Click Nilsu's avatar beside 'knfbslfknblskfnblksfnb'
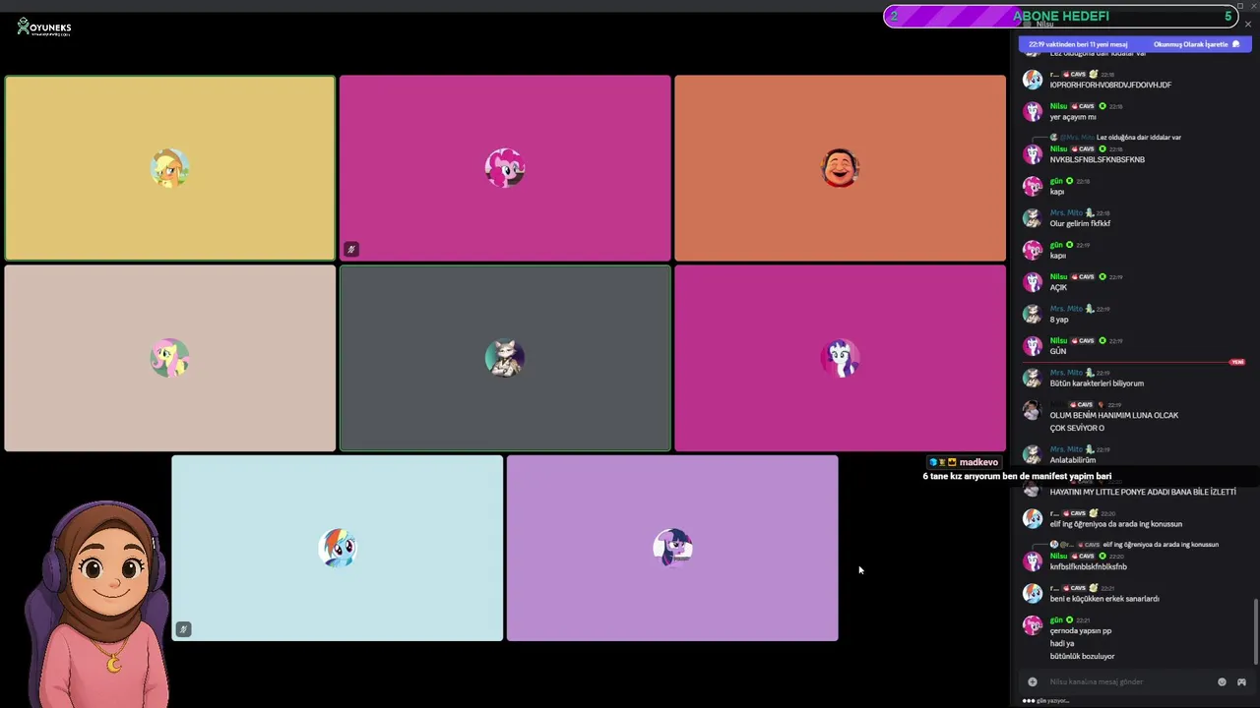The image size is (1260, 708). coord(1033,561)
